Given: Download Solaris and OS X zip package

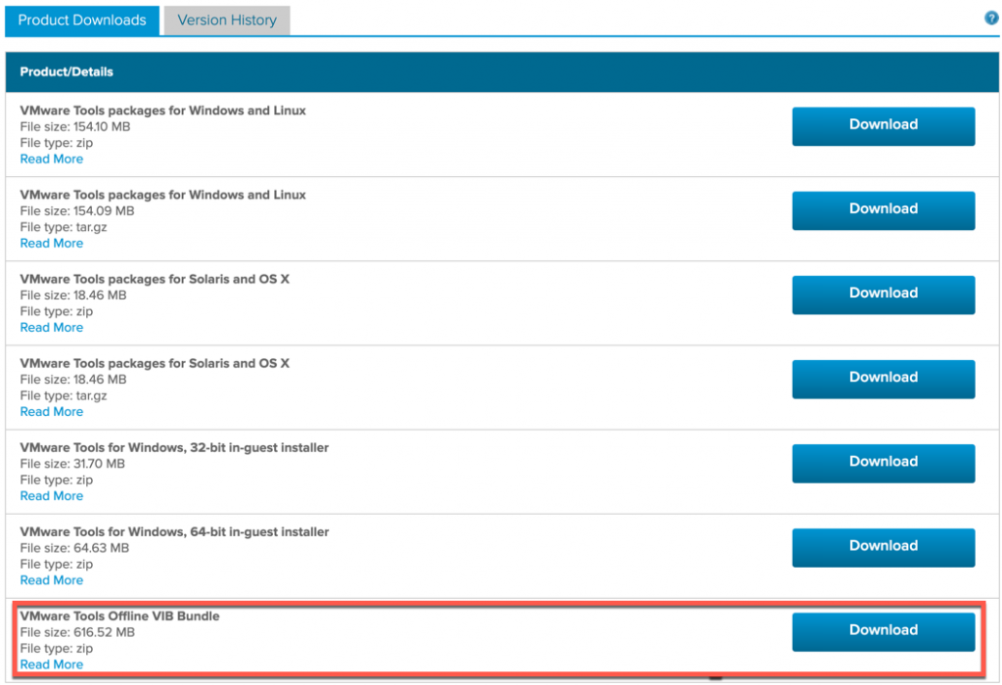Looking at the screenshot, I should click(x=884, y=295).
